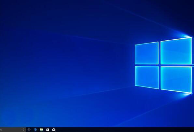Viewport: 194px width, 132px height.
Task: Open the Mail app from the taskbar
Action: pos(54,129)
